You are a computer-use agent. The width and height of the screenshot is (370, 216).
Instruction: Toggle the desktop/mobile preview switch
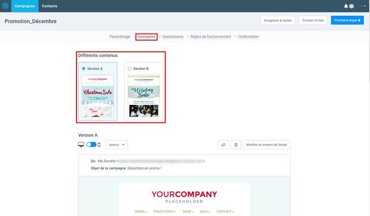tap(91, 145)
